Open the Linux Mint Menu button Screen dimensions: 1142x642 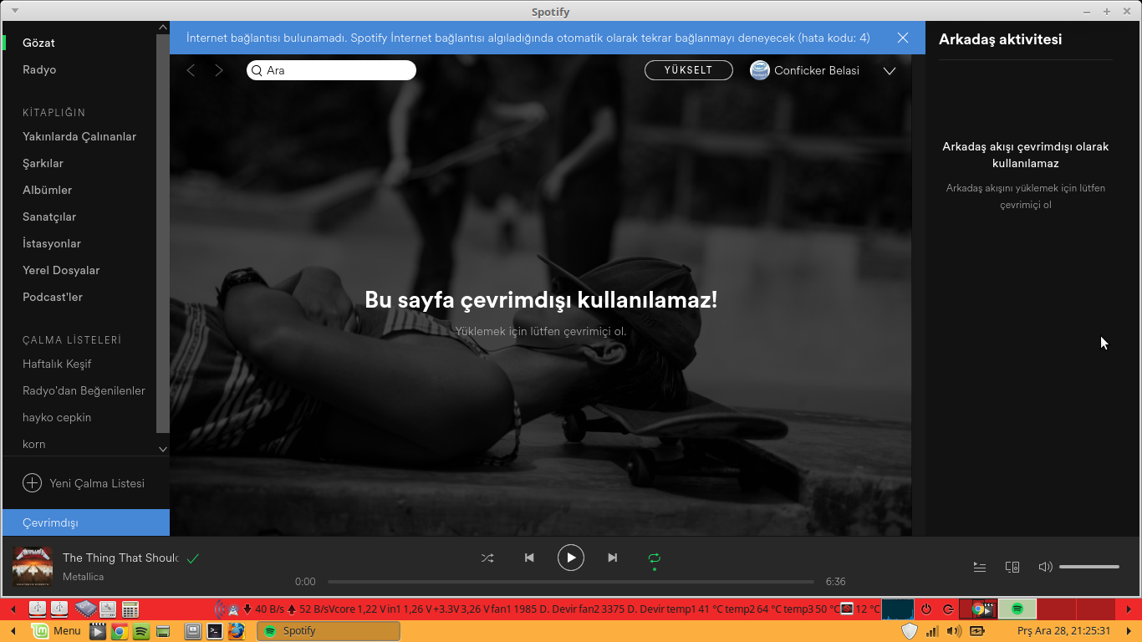(56, 631)
